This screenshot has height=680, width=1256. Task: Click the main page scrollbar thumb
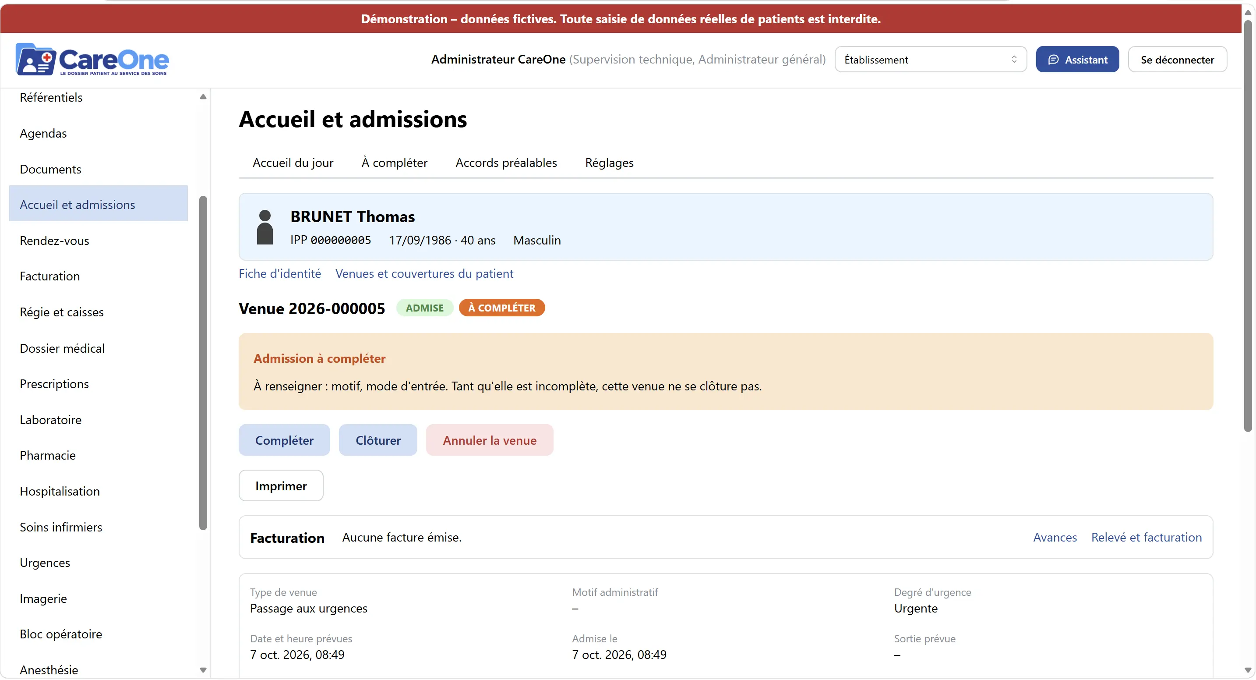coord(1248,225)
